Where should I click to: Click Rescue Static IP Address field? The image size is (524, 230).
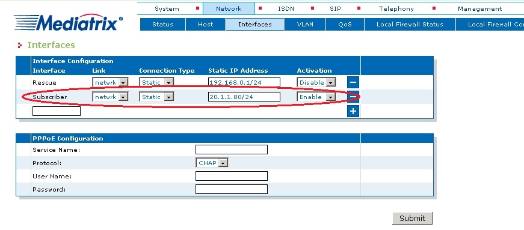[244, 82]
